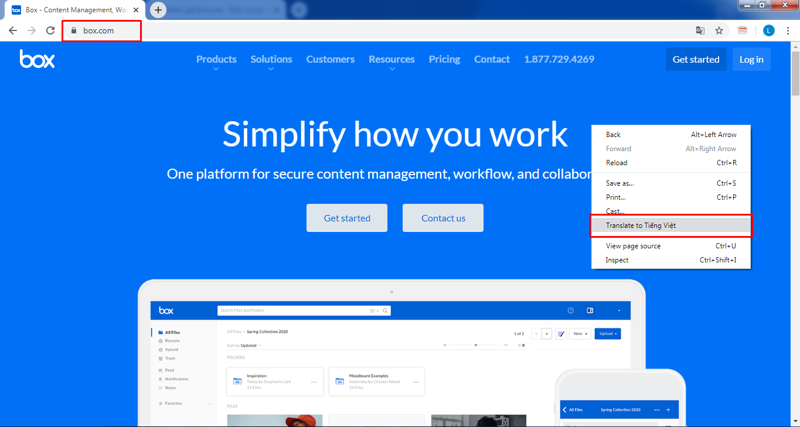Click the calendar extension icon in the toolbar
This screenshot has width=800, height=427.
[x=743, y=30]
